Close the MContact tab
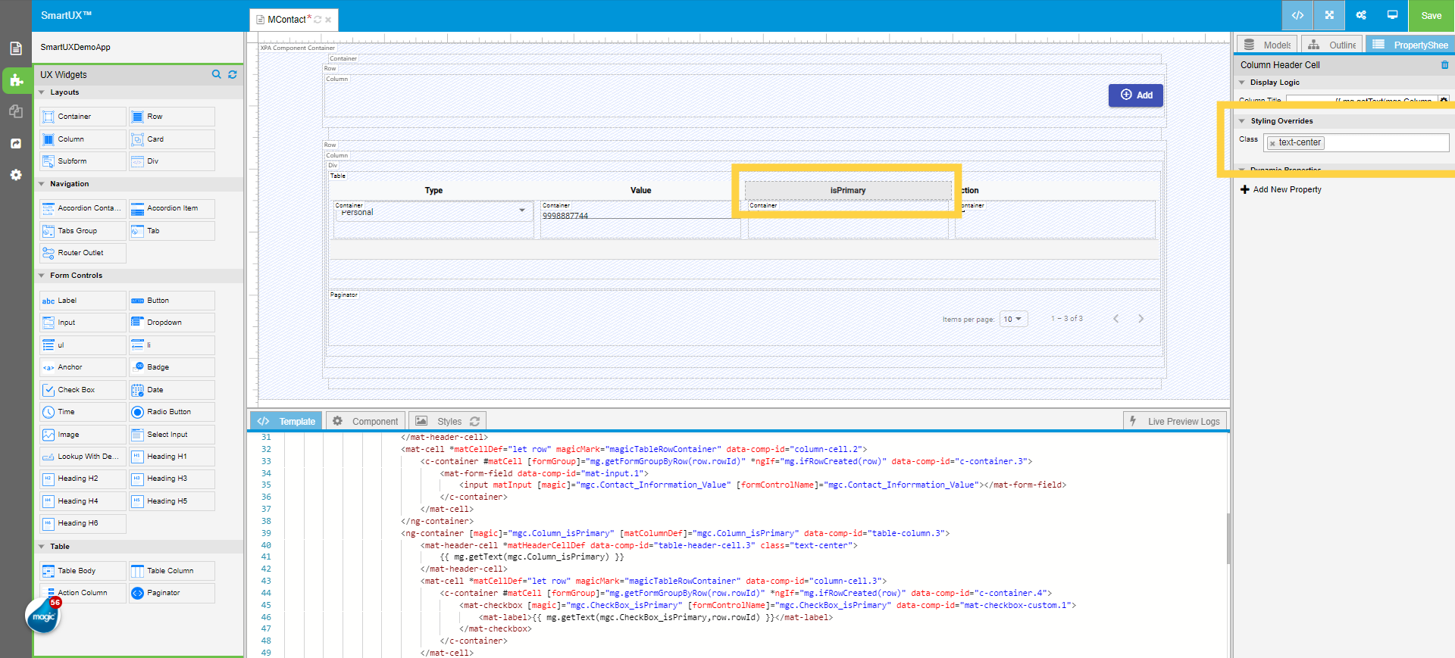This screenshot has height=658, width=1455. pos(328,20)
